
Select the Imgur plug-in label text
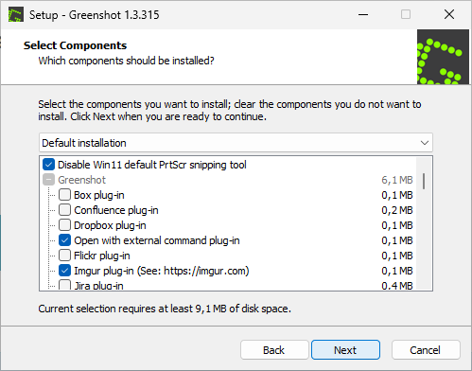coord(162,271)
